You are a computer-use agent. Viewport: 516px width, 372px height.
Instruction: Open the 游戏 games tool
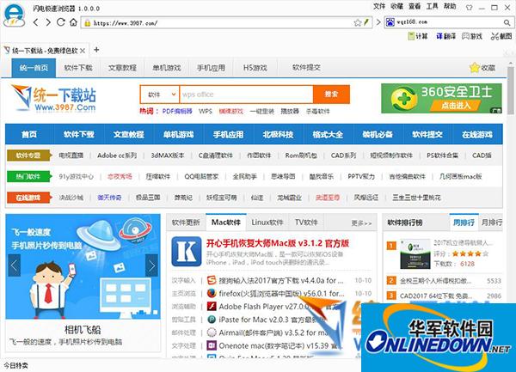point(472,36)
